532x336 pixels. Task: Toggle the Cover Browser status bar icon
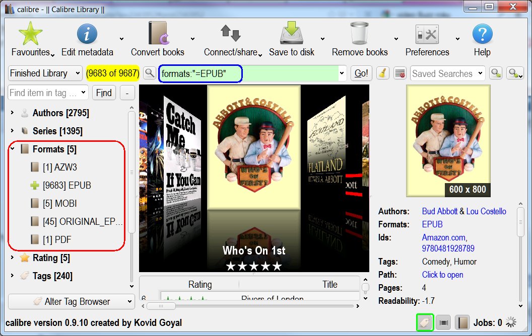point(443,323)
